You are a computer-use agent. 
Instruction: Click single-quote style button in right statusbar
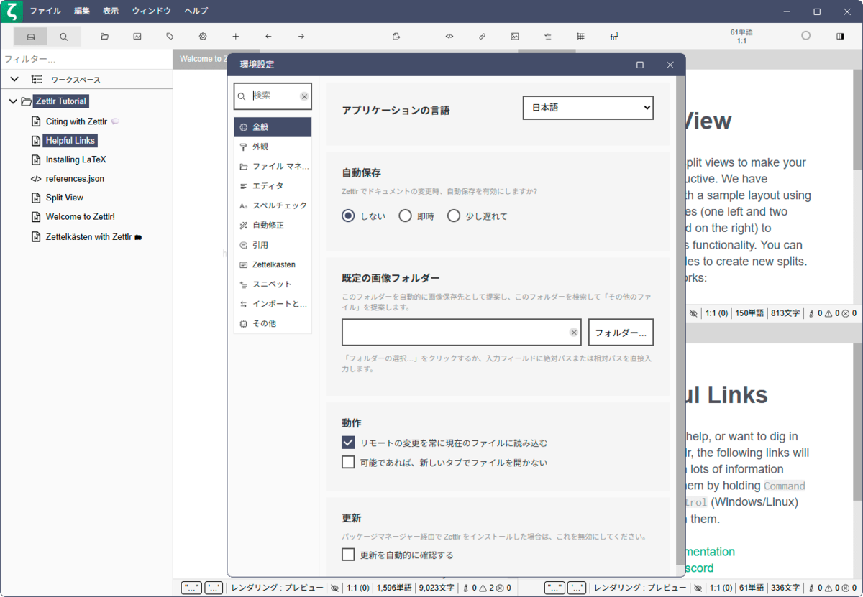pos(577,588)
